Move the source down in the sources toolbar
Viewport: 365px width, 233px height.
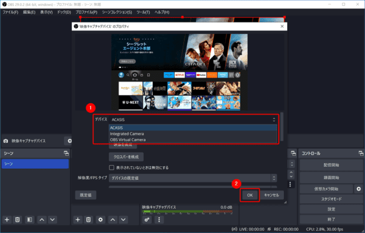tap(123, 220)
